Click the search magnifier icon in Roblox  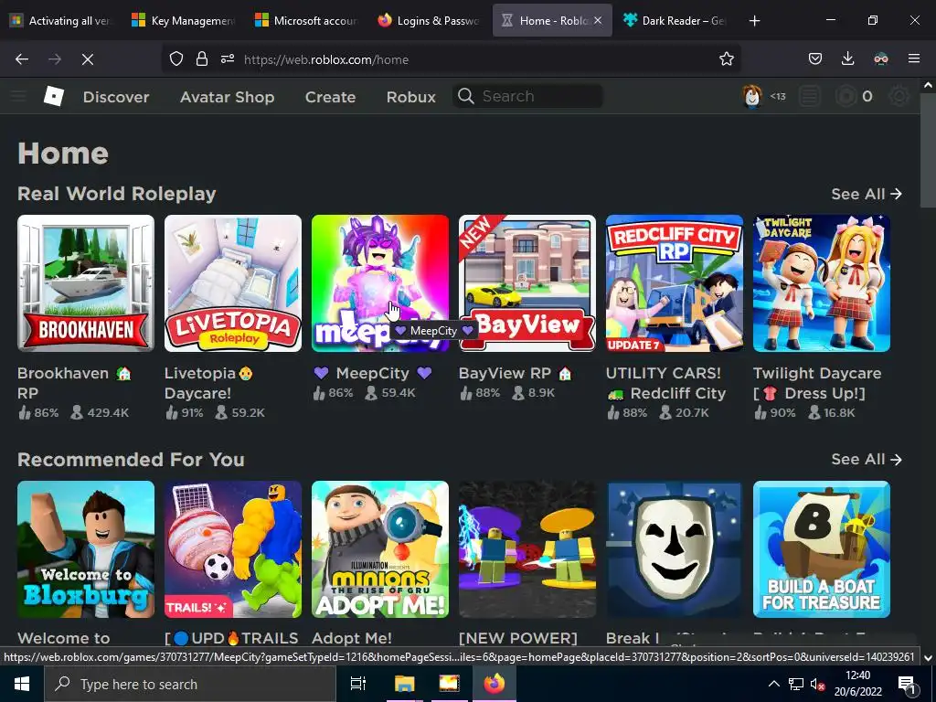[465, 96]
